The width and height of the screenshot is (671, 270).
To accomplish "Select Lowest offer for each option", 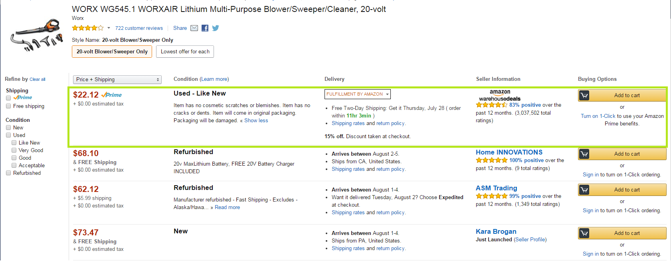I will click(185, 51).
